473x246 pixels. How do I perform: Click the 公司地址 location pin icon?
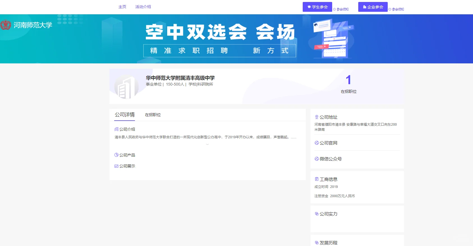(x=317, y=117)
